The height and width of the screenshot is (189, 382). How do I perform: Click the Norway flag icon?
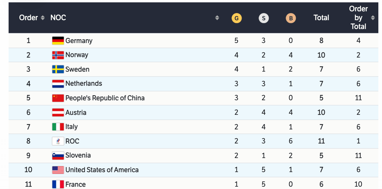[x=58, y=55]
